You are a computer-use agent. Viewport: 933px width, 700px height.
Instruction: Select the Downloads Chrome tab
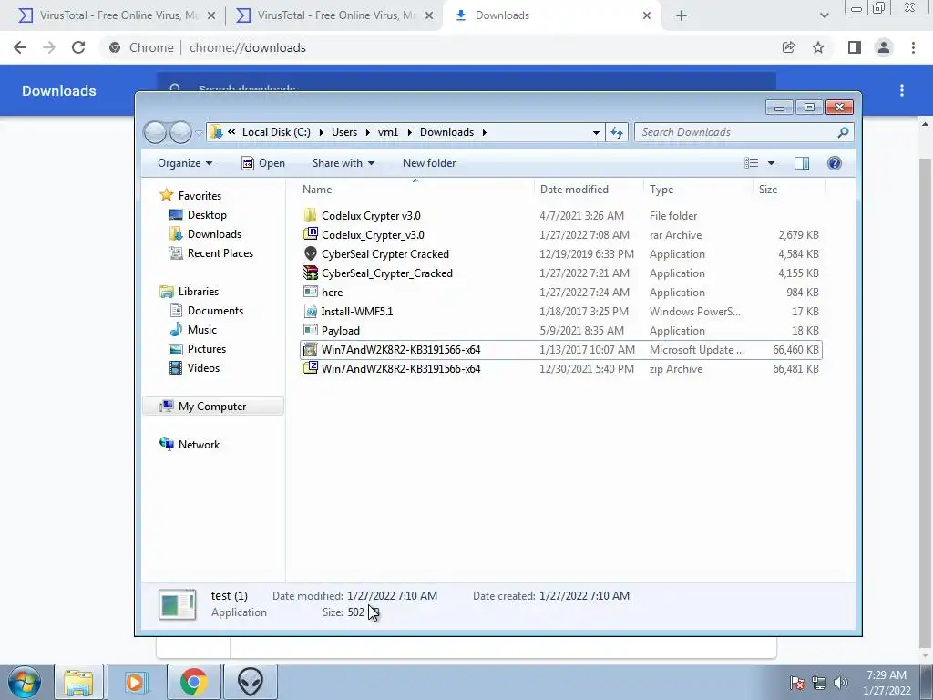[552, 15]
